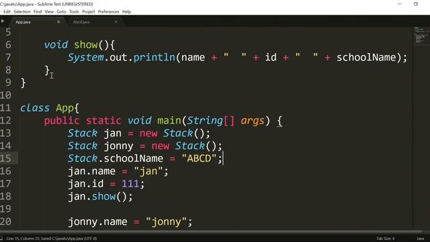Click string "jan" on line 16
The image size is (430, 242).
[x=148, y=171]
